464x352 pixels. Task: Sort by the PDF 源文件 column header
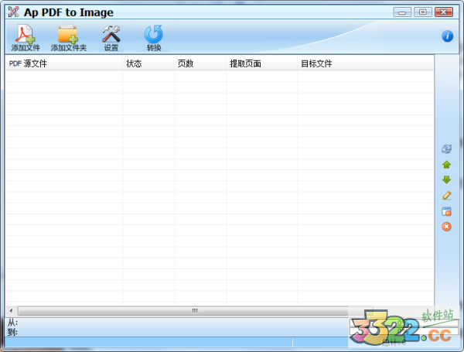(x=64, y=63)
